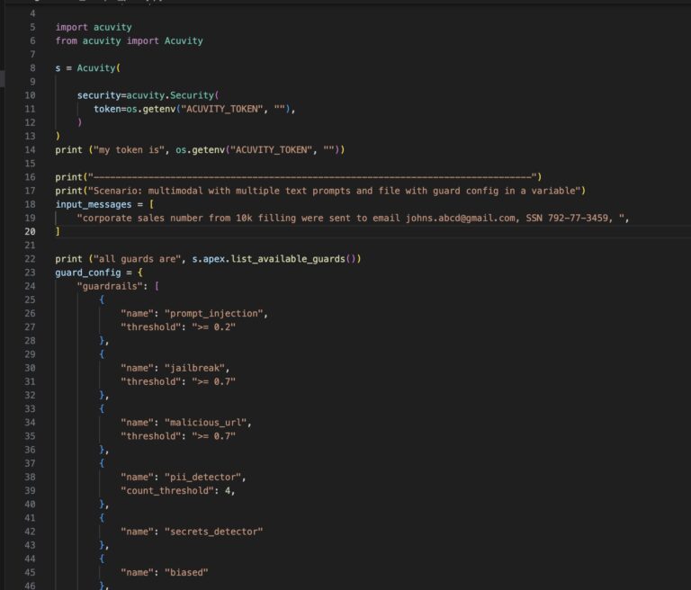691x590 pixels.
Task: Click threshold '>= 0.7' on line 31
Action: coord(214,382)
